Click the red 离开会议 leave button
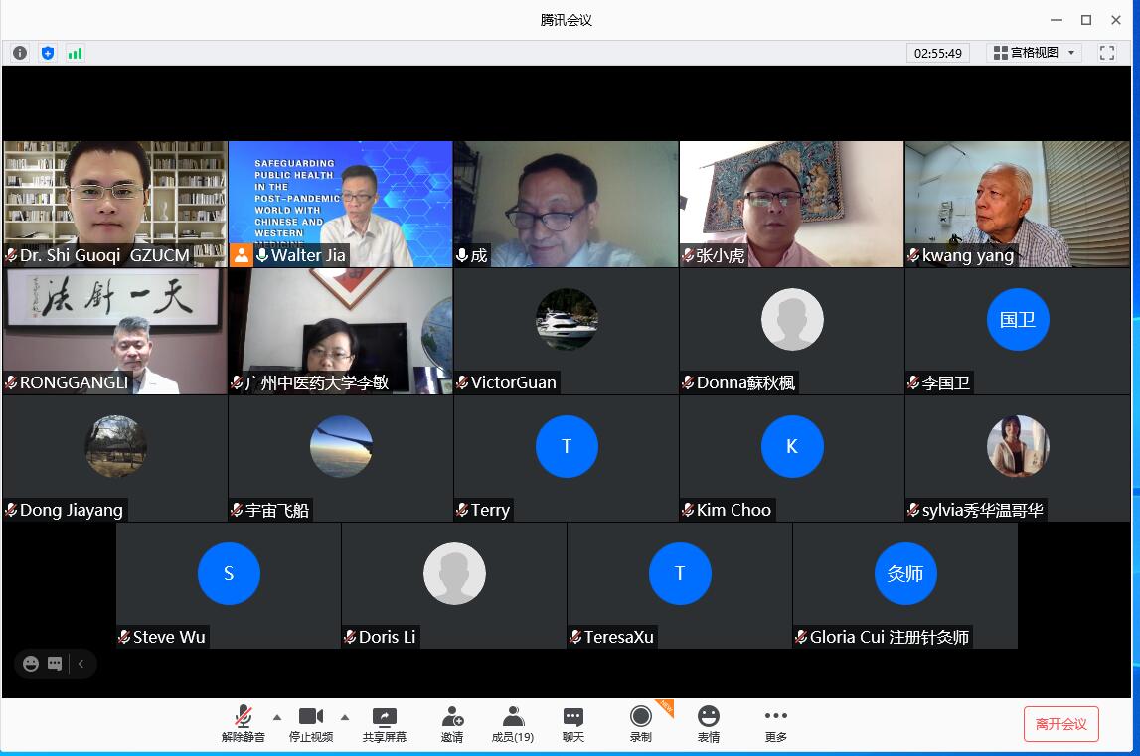 point(1060,724)
